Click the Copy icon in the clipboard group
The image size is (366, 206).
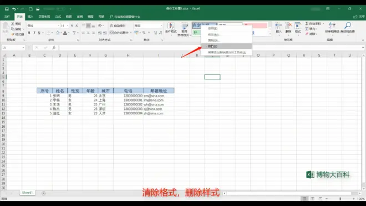(13, 29)
